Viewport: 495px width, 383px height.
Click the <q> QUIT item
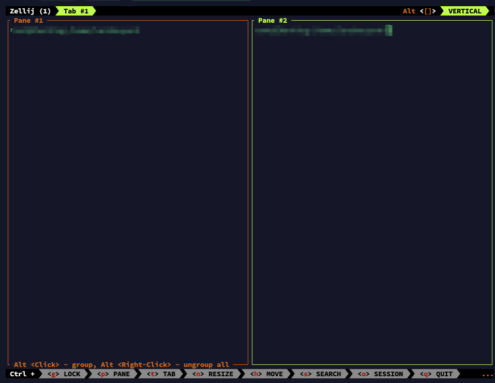436,374
